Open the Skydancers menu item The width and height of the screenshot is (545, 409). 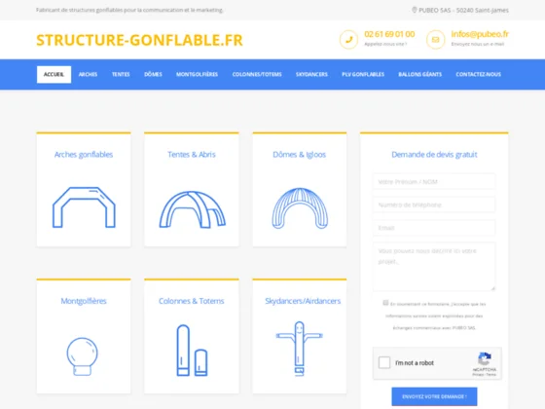click(311, 74)
